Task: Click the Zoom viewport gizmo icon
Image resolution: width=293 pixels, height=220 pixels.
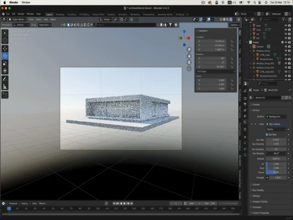Action: point(189,49)
